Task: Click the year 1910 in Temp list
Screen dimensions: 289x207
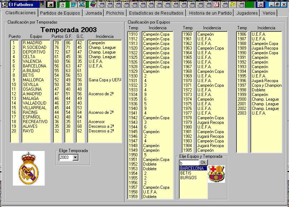Action: [x=133, y=34]
